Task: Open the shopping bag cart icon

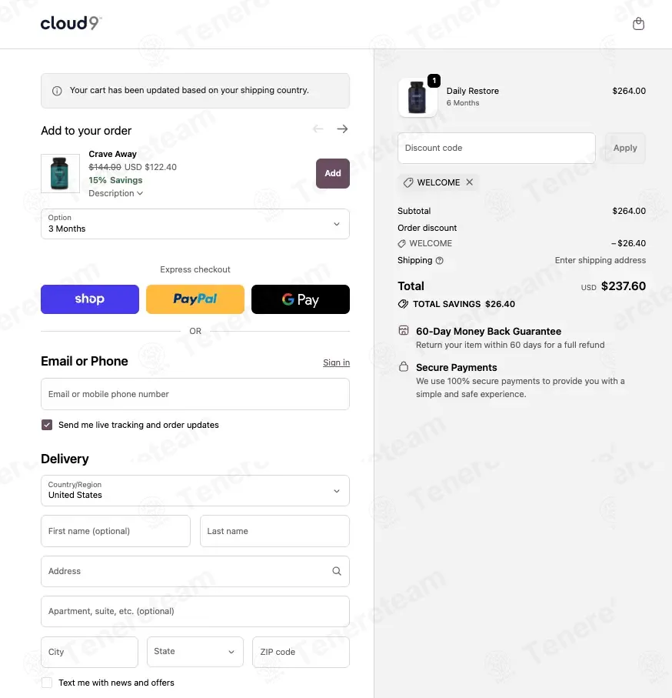Action: [x=638, y=24]
